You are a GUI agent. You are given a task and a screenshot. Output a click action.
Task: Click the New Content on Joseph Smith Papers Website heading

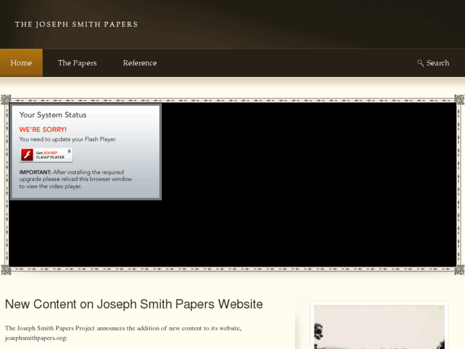tap(134, 304)
